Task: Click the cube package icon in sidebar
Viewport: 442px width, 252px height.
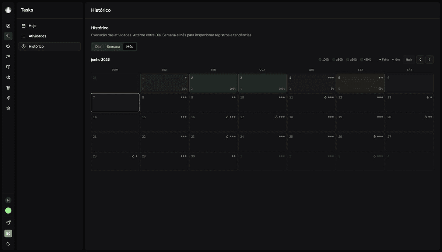Action: (x=8, y=78)
